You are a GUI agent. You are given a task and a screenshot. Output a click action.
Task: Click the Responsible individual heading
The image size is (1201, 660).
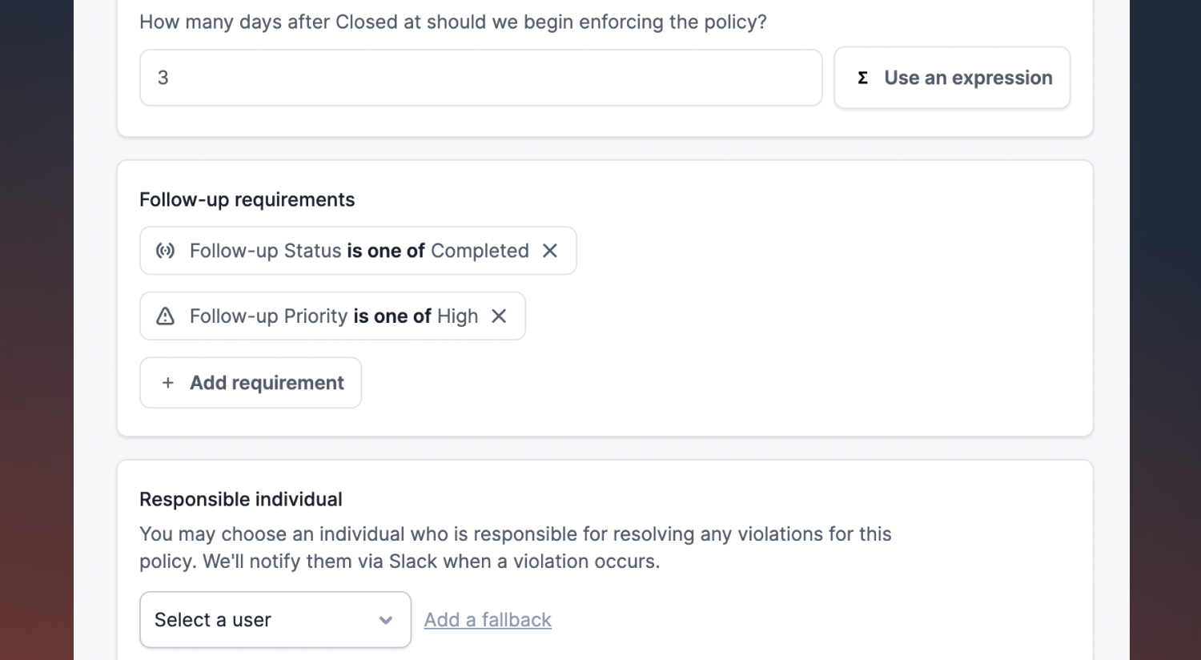coord(240,499)
